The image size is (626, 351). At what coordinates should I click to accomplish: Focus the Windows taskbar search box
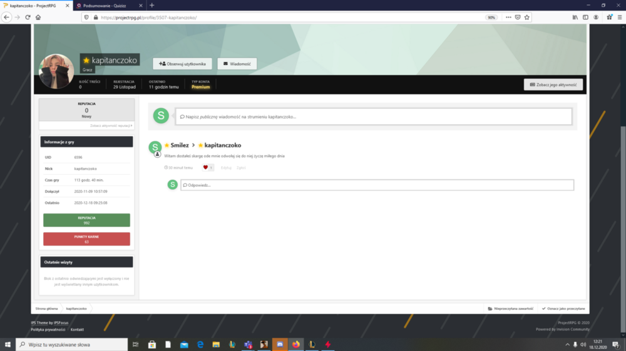(72, 345)
